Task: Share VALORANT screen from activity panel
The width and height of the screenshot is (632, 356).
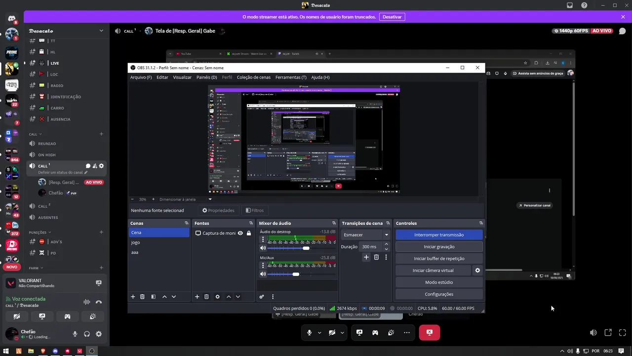Action: (99, 283)
